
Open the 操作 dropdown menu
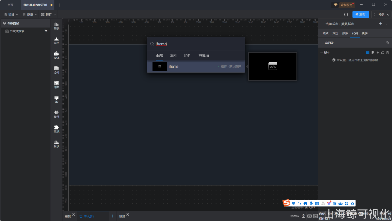click(49, 15)
